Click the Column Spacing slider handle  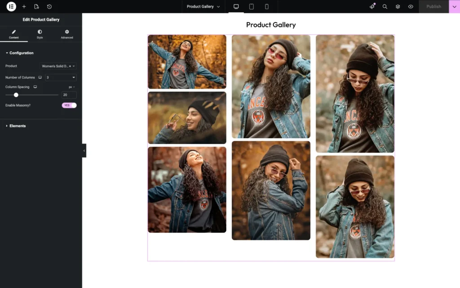[x=16, y=95]
